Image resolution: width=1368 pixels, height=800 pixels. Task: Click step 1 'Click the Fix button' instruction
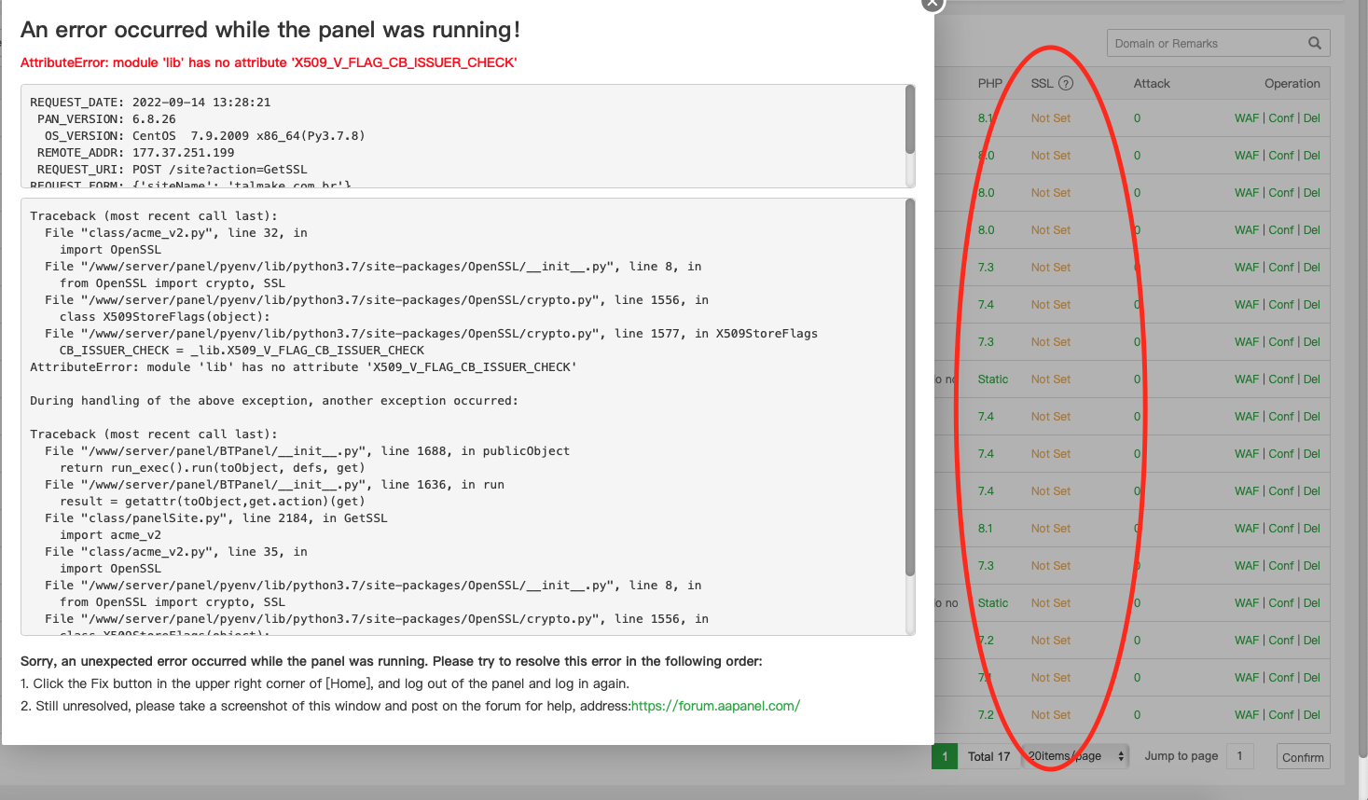[325, 683]
